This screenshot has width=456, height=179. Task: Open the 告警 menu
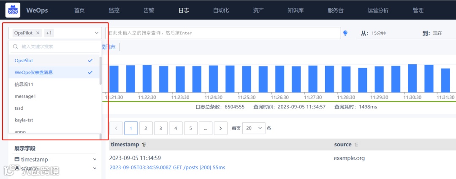(x=149, y=11)
